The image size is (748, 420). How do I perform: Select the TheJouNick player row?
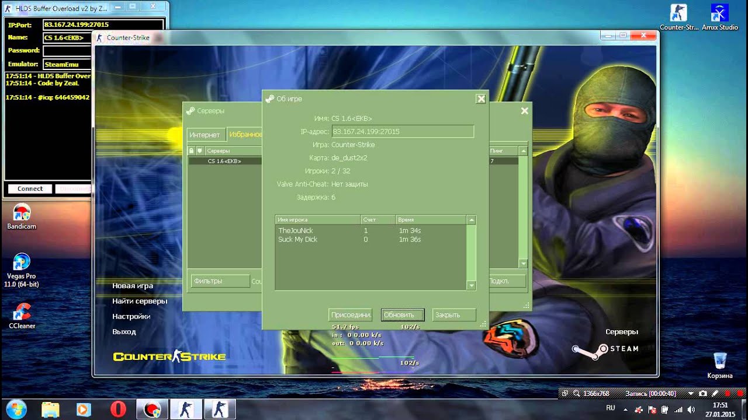tap(370, 230)
